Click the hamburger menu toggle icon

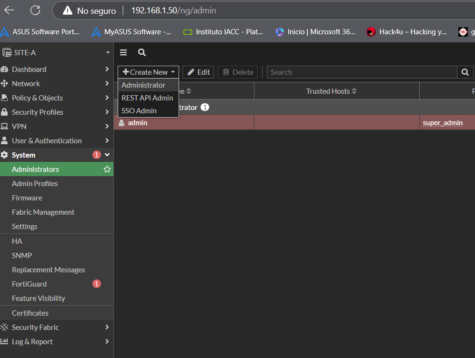[x=123, y=53]
